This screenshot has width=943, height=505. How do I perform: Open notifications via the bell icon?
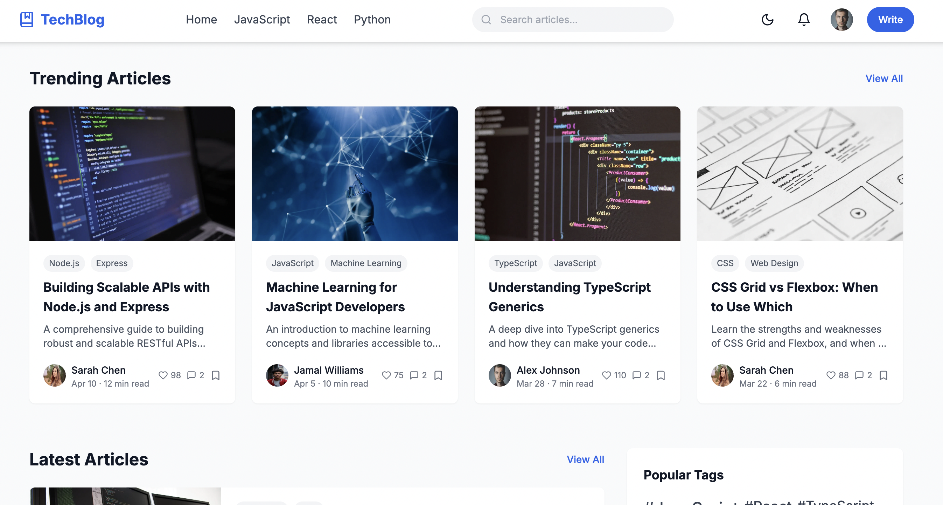coord(804,19)
